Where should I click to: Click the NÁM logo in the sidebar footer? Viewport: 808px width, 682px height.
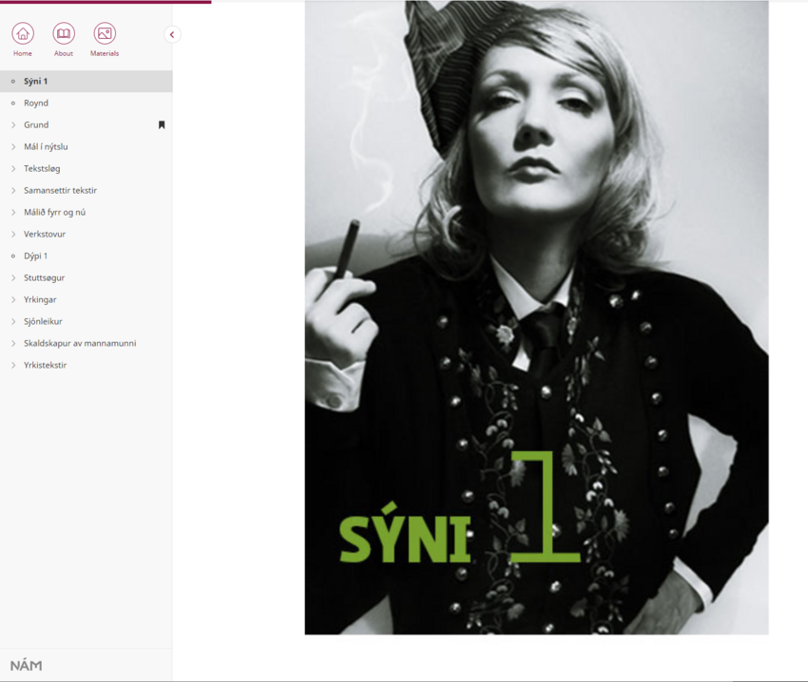27,666
